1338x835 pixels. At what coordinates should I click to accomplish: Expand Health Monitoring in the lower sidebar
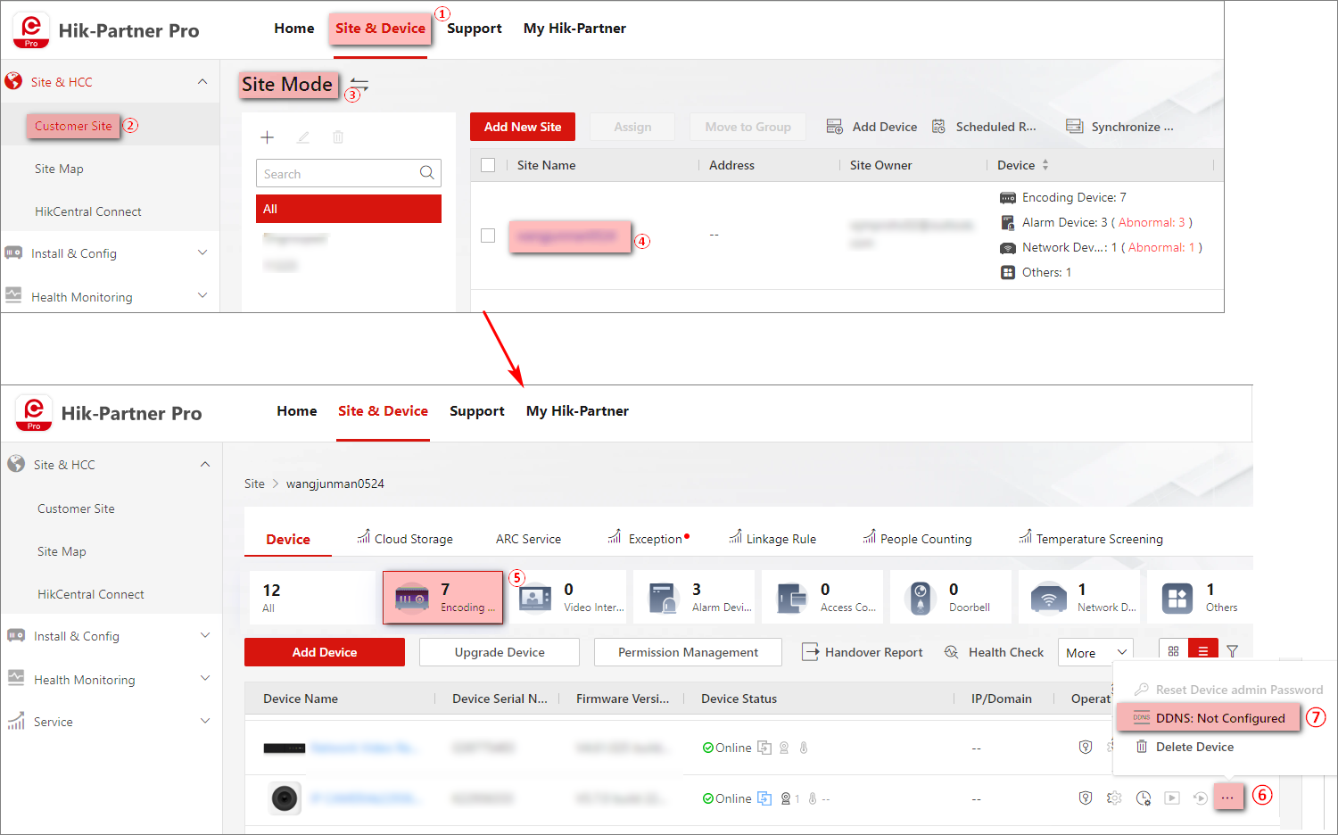click(205, 679)
